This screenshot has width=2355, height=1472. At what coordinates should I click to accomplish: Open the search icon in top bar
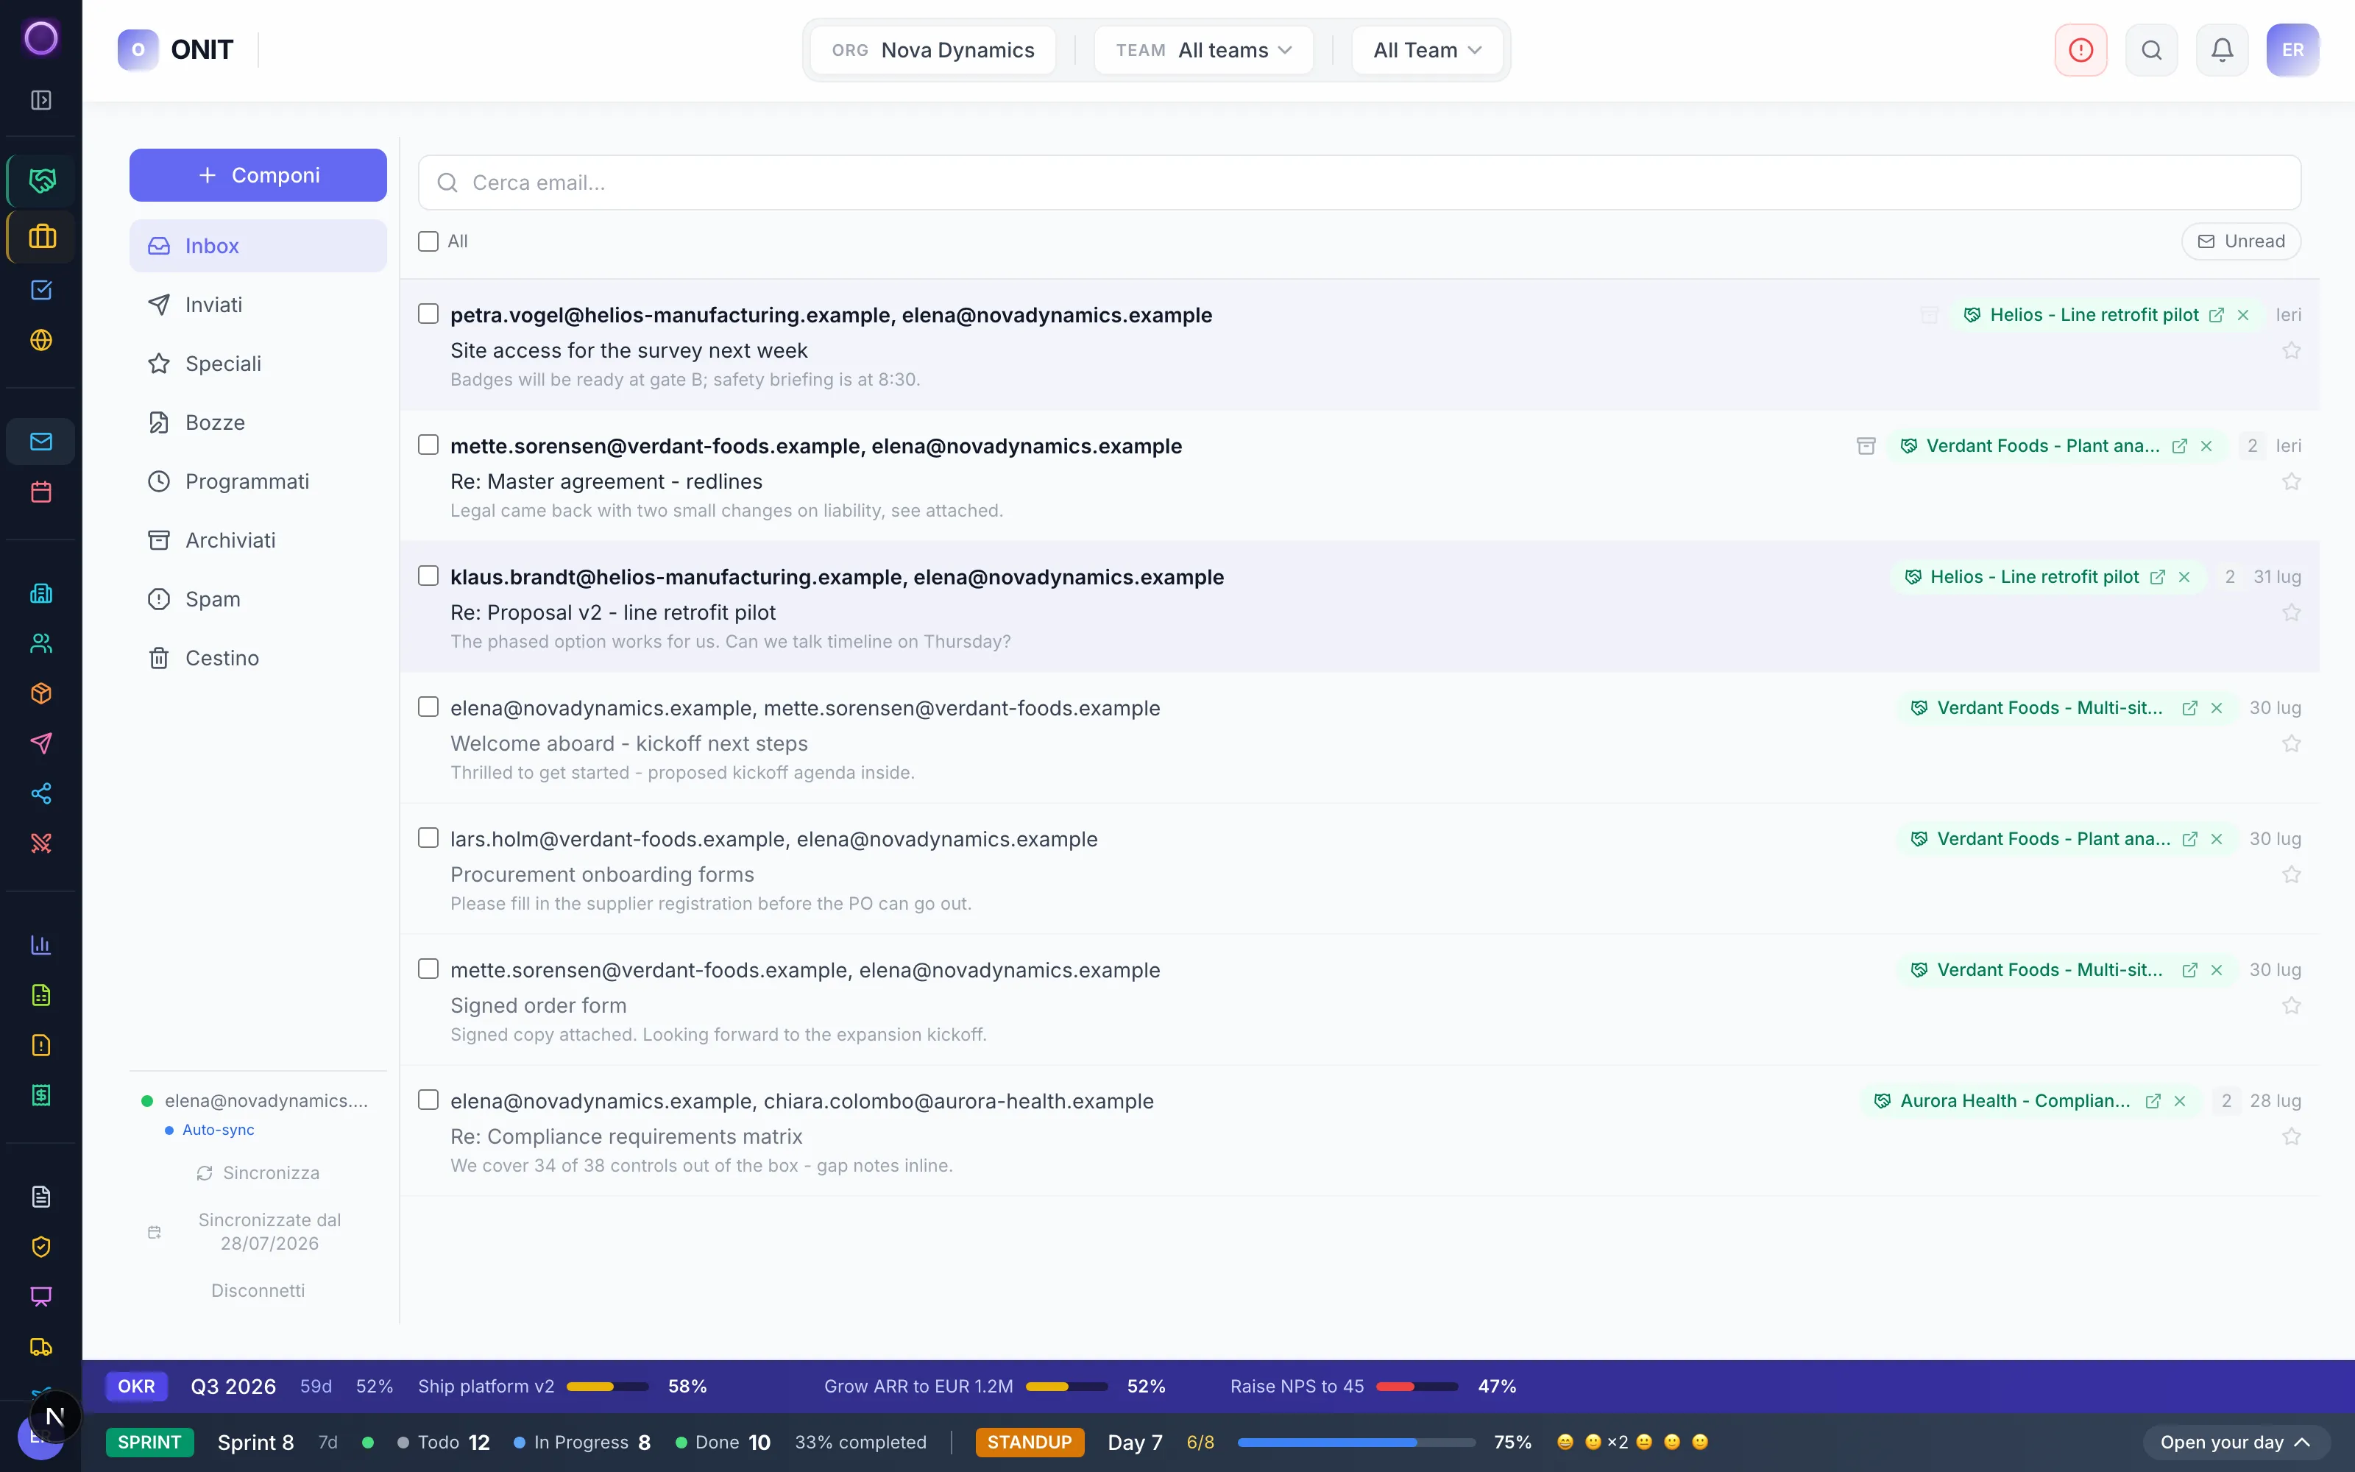pyautogui.click(x=2152, y=49)
